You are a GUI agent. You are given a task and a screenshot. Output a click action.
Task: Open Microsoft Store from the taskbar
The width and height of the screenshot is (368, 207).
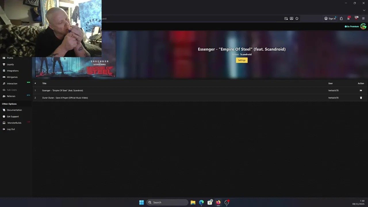coord(210,202)
